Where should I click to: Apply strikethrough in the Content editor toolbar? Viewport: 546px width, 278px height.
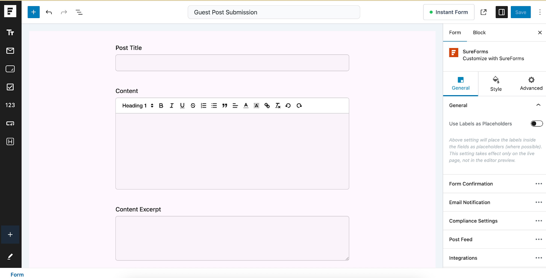pos(192,105)
